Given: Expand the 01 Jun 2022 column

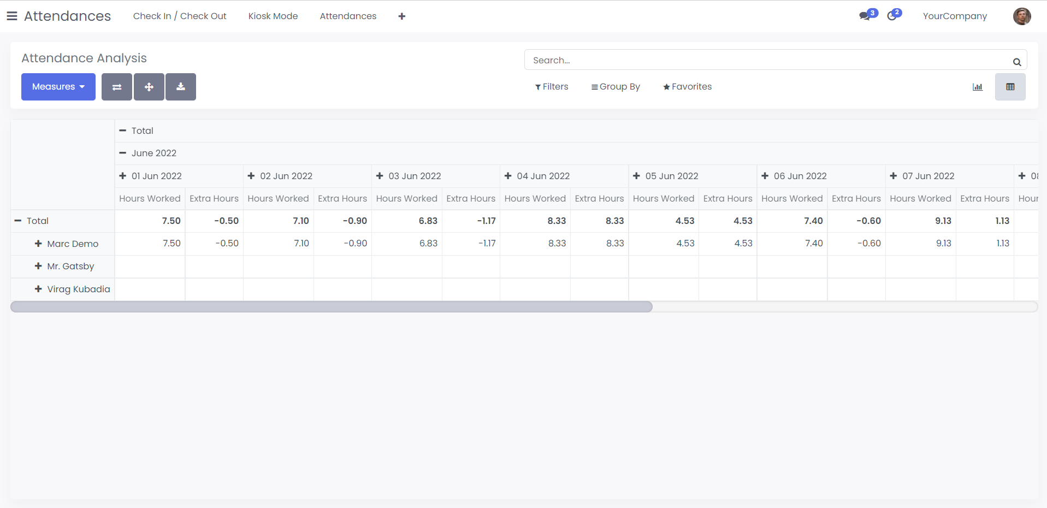Looking at the screenshot, I should (x=151, y=176).
